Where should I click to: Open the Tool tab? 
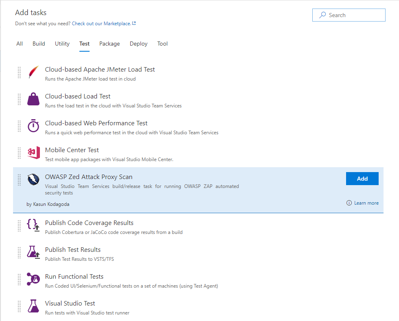point(162,44)
